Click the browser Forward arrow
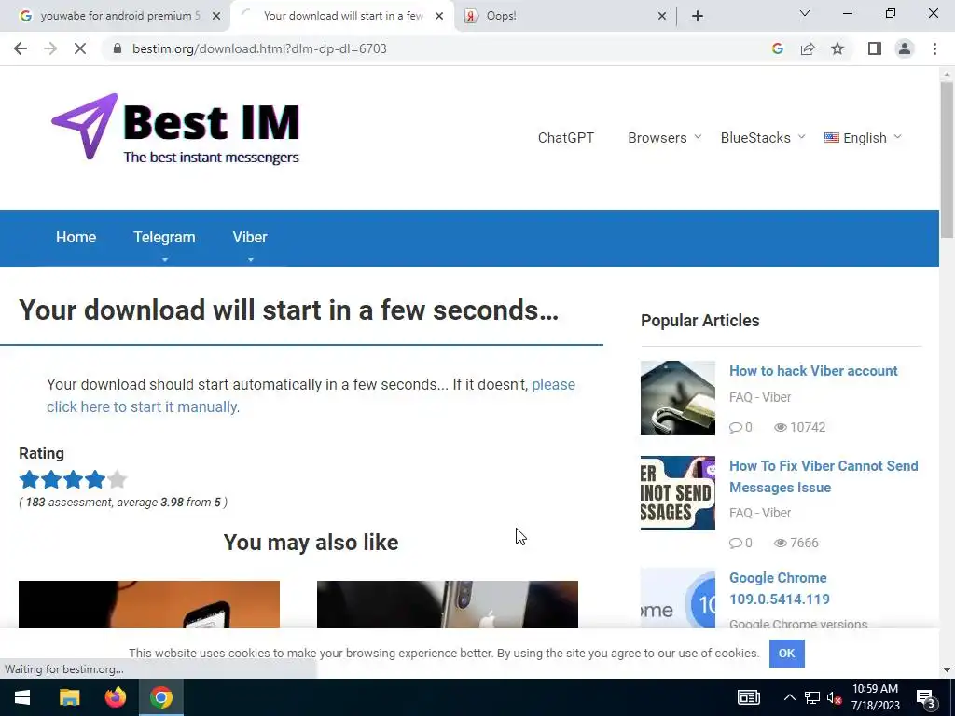Viewport: 955px width, 716px height. [50, 48]
